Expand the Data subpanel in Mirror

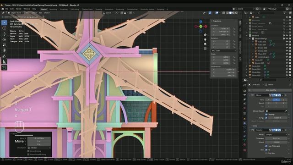click(x=252, y=126)
